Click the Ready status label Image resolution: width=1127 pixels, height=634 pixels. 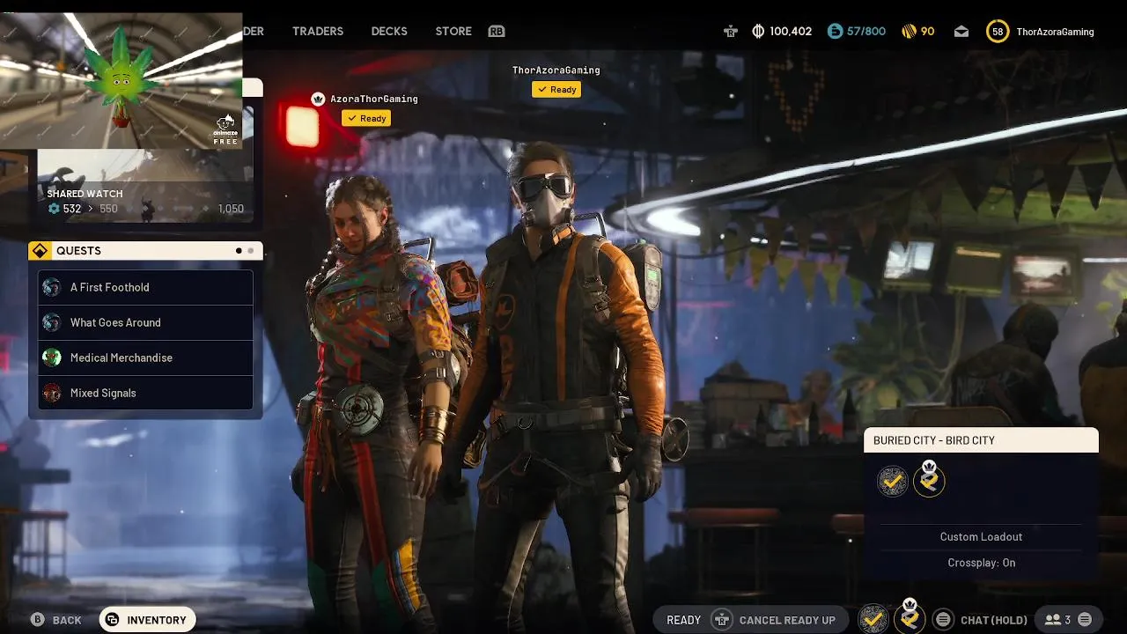pos(683,620)
